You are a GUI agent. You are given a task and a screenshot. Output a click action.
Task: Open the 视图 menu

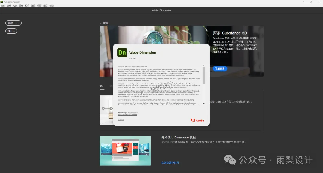point(39,6)
